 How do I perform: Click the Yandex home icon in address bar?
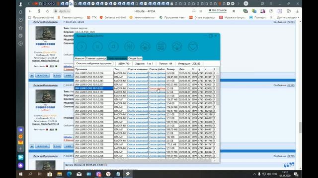coord(39,11)
